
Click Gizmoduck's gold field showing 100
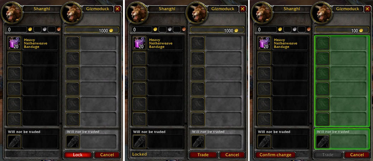click(339, 30)
